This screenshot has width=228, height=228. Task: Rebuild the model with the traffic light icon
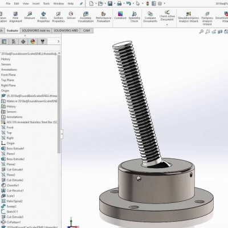[x=148, y=3]
